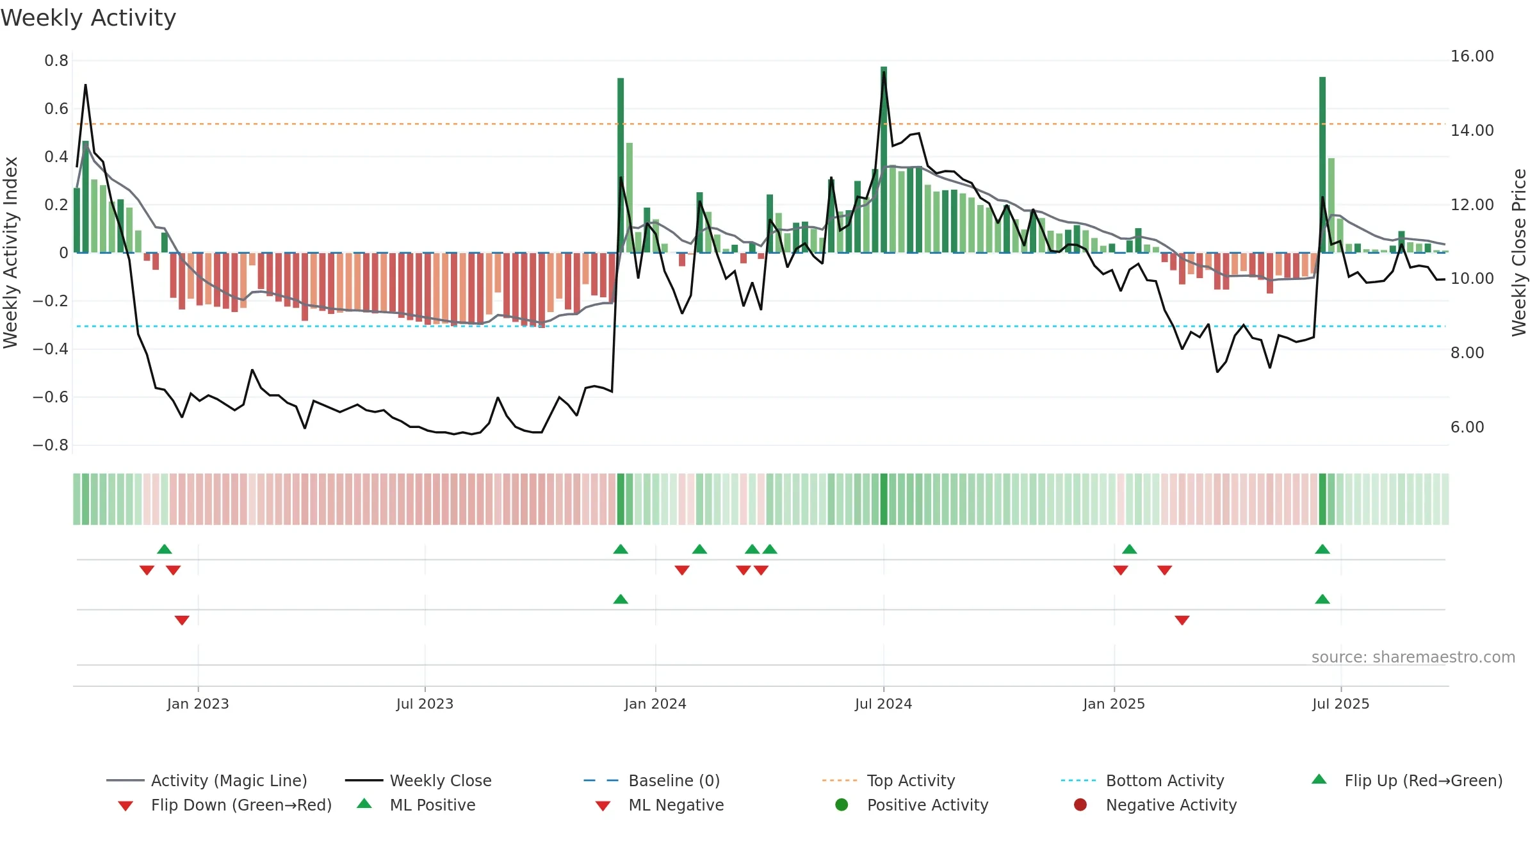
Task: Click the 0.8 activity index tick label
Action: [56, 61]
